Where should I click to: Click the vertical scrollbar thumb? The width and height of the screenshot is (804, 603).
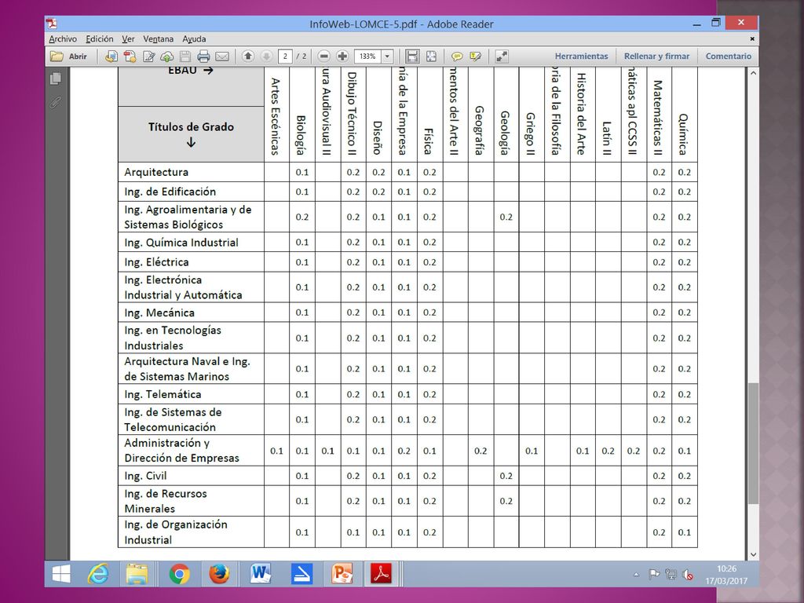click(x=753, y=444)
